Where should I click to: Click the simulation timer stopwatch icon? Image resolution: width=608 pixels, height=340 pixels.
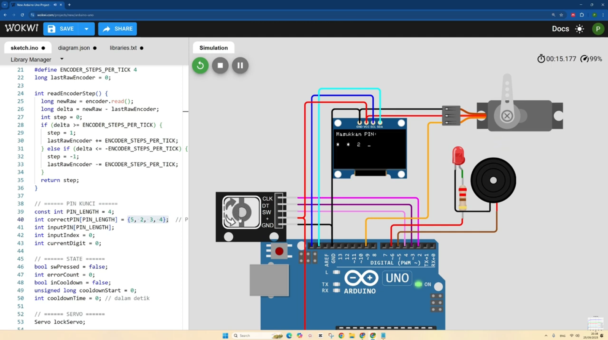click(541, 59)
